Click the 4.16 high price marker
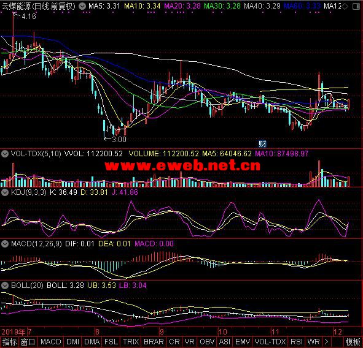Image resolution: width=363 pixels, height=348 pixels. pyautogui.click(x=29, y=17)
